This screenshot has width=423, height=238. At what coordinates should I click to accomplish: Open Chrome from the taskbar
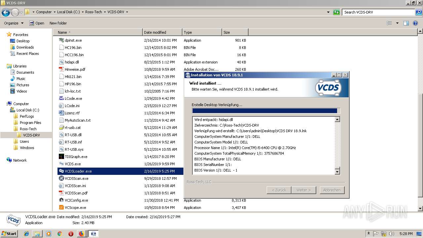(59, 234)
